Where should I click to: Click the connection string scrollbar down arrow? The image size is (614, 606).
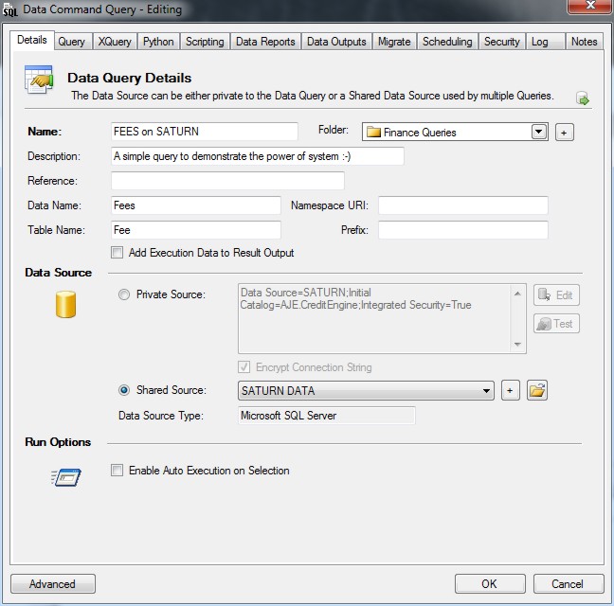coord(518,345)
